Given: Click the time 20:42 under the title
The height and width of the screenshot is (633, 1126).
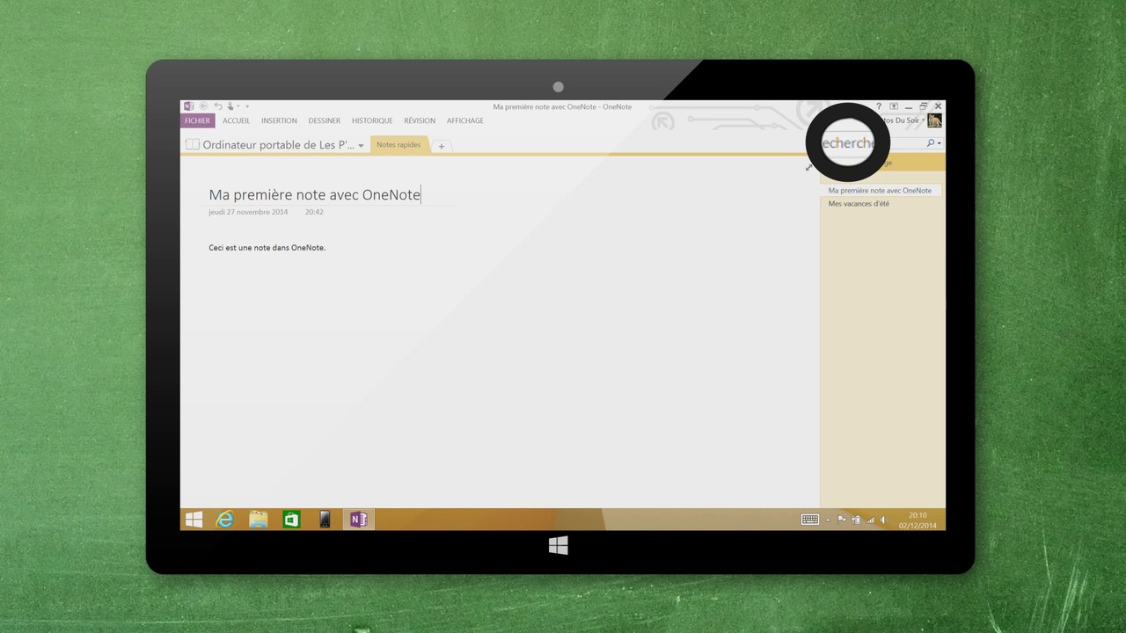Looking at the screenshot, I should (x=314, y=212).
